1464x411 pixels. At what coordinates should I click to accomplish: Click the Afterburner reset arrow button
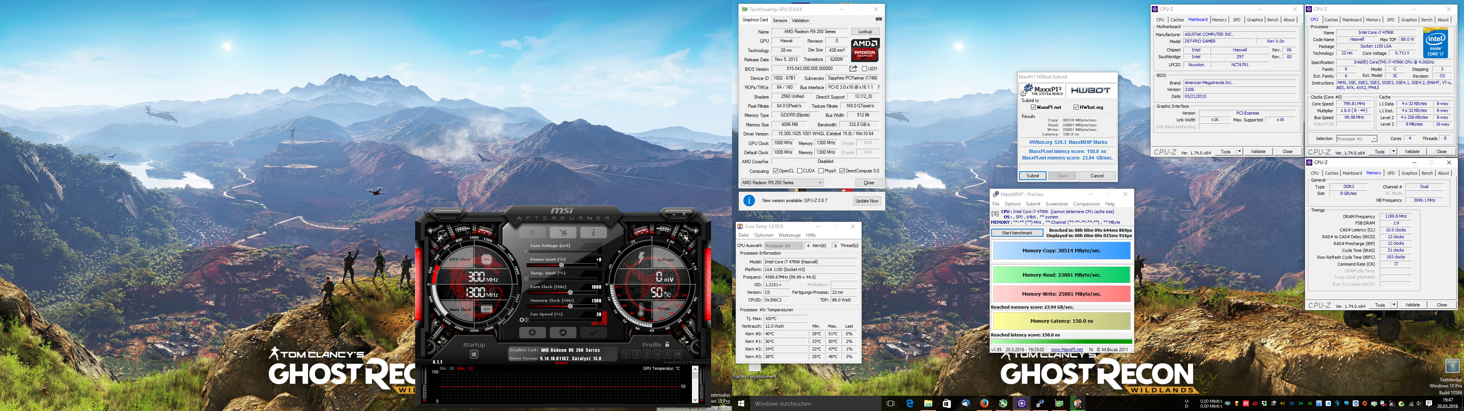coord(563,333)
